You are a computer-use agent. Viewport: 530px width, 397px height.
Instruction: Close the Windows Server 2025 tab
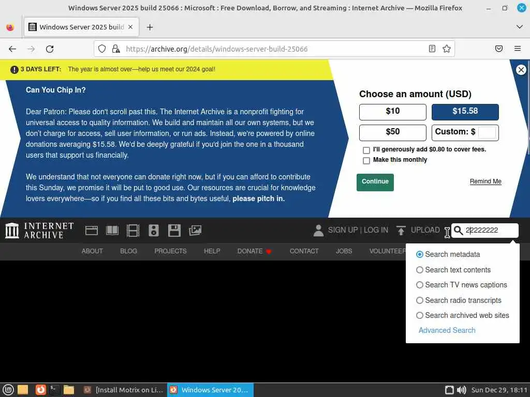pyautogui.click(x=130, y=27)
